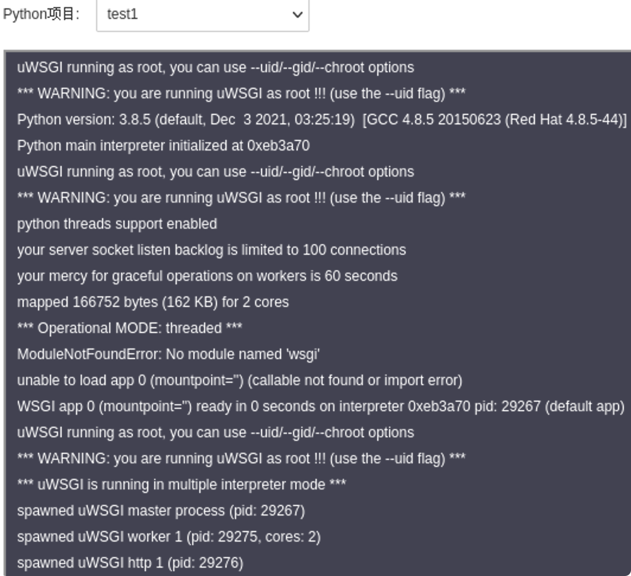Click the Python version 3.8.5 log line

(x=322, y=120)
